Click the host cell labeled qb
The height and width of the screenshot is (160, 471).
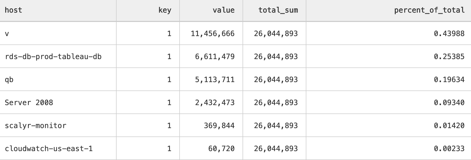click(x=9, y=79)
